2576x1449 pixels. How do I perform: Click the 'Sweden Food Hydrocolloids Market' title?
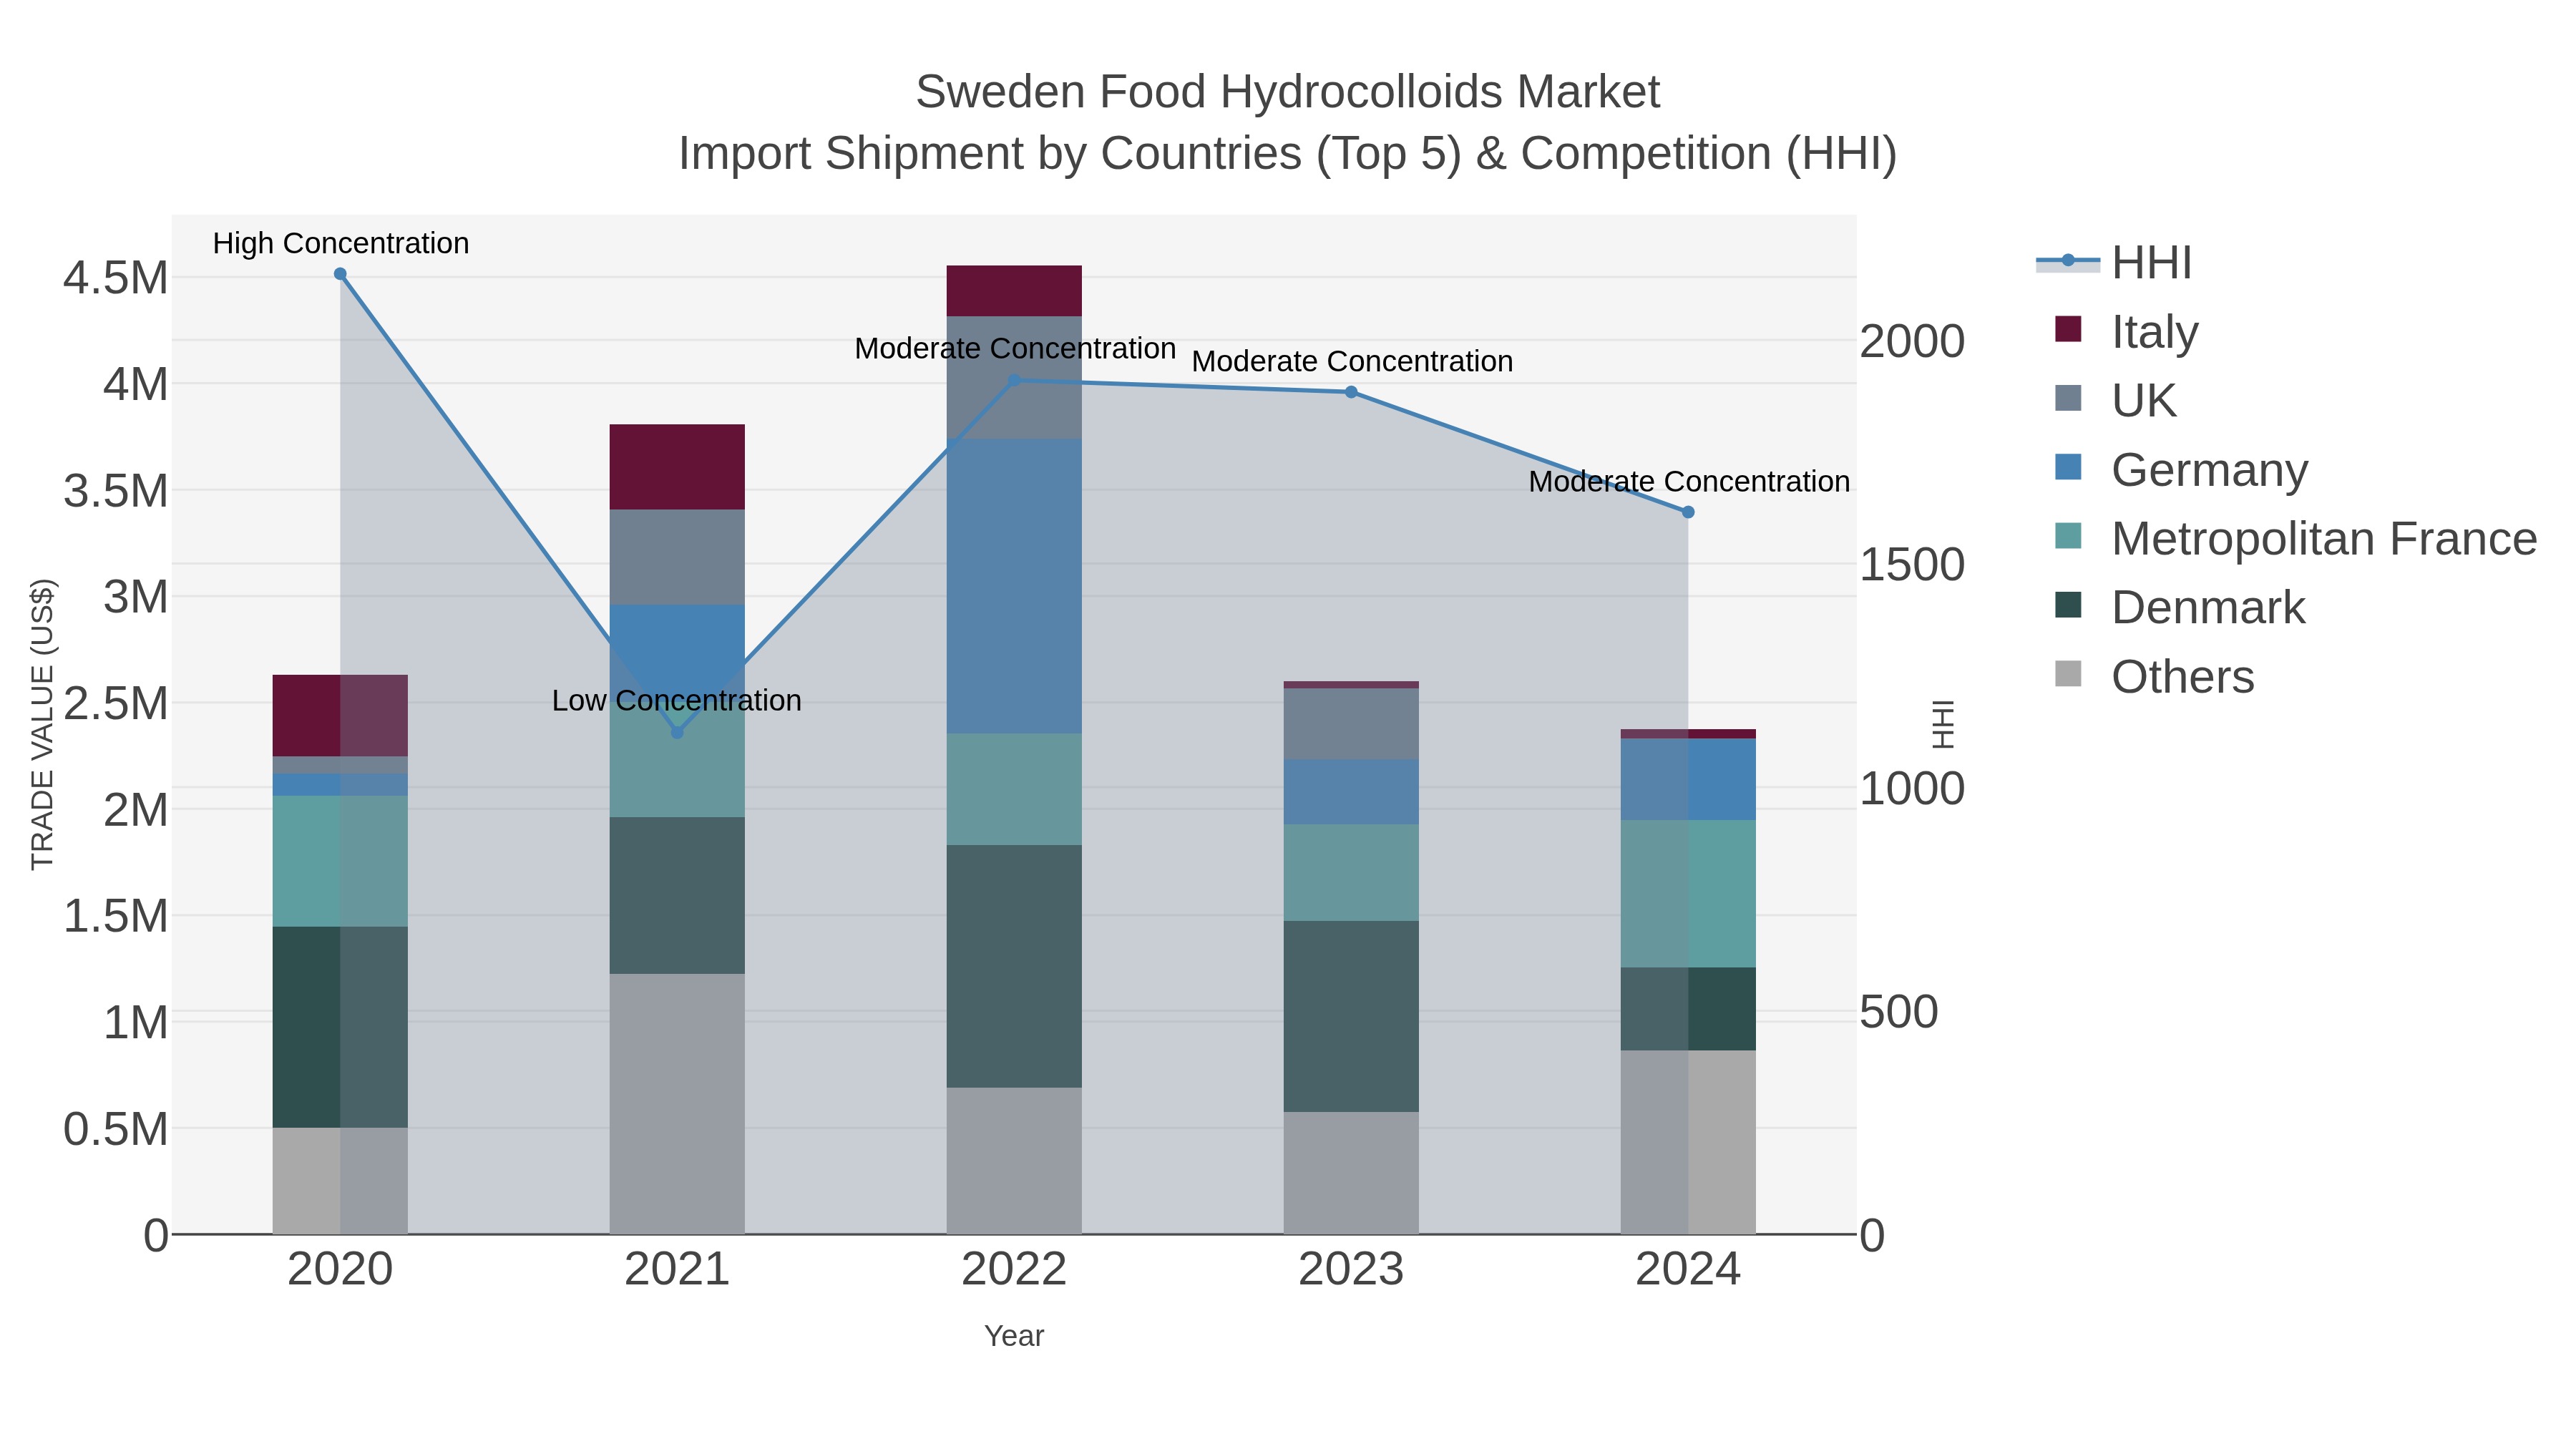click(x=1288, y=92)
